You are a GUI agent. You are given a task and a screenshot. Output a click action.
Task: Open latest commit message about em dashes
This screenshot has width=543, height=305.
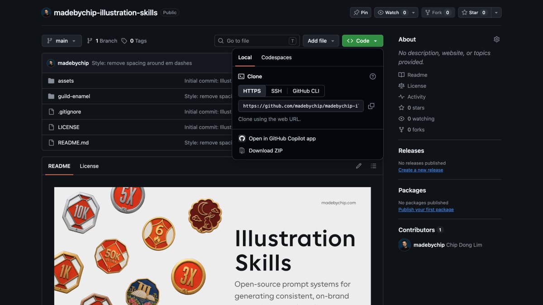[142, 63]
